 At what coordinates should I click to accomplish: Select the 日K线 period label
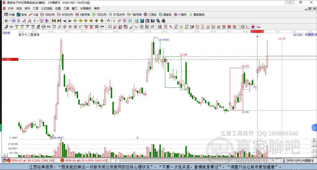click(x=6, y=33)
